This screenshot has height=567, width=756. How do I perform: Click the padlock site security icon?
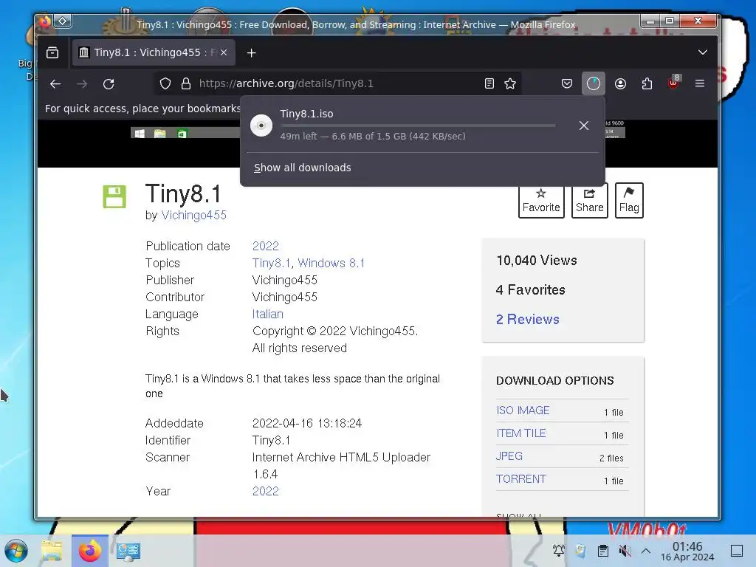point(185,83)
